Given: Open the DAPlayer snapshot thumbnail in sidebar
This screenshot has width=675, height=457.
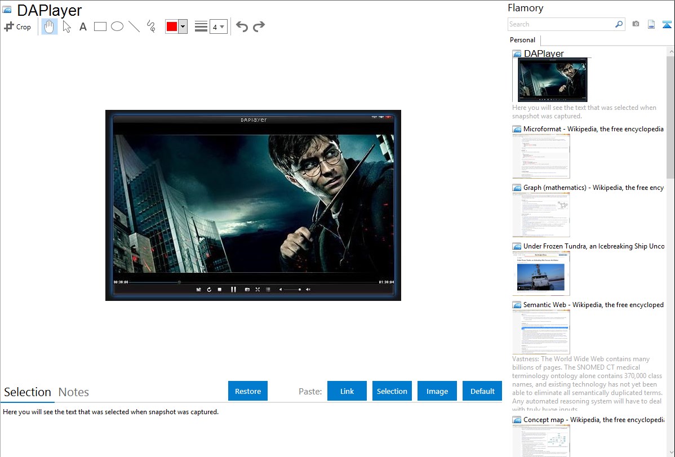Looking at the screenshot, I should coord(552,79).
